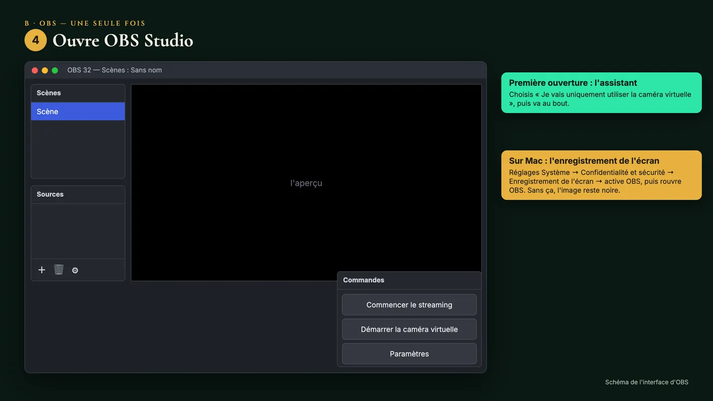The width and height of the screenshot is (713, 401).
Task: Minimize OBS window with yellow button
Action: click(45, 70)
